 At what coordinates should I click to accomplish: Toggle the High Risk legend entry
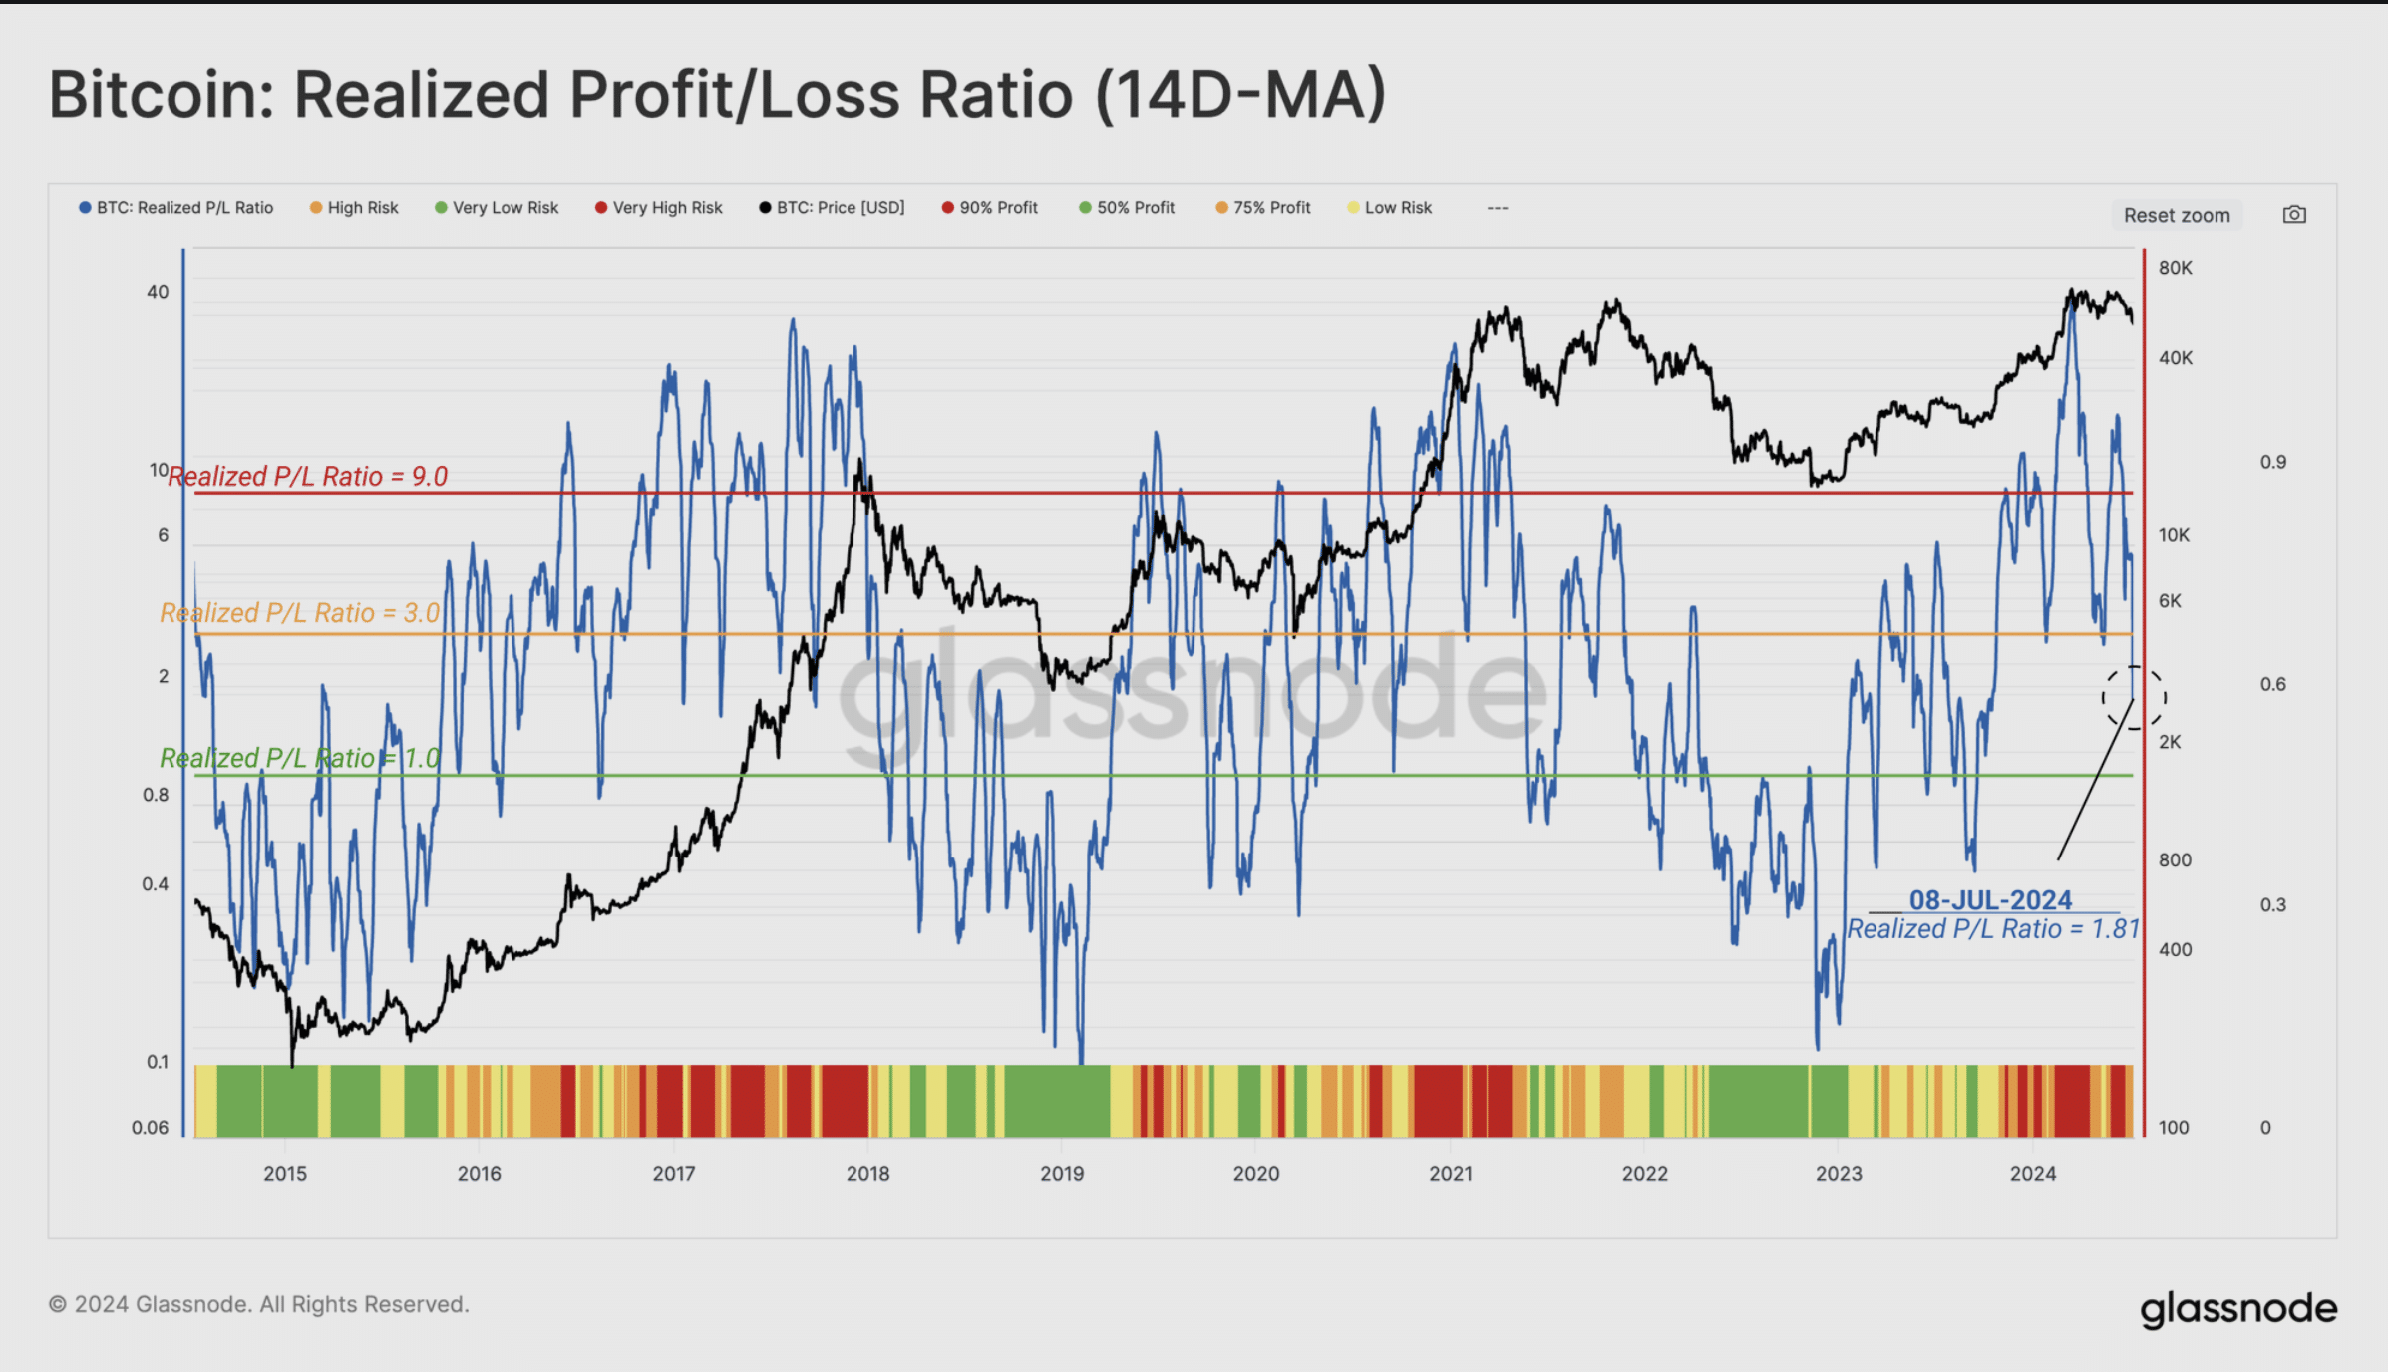point(354,208)
